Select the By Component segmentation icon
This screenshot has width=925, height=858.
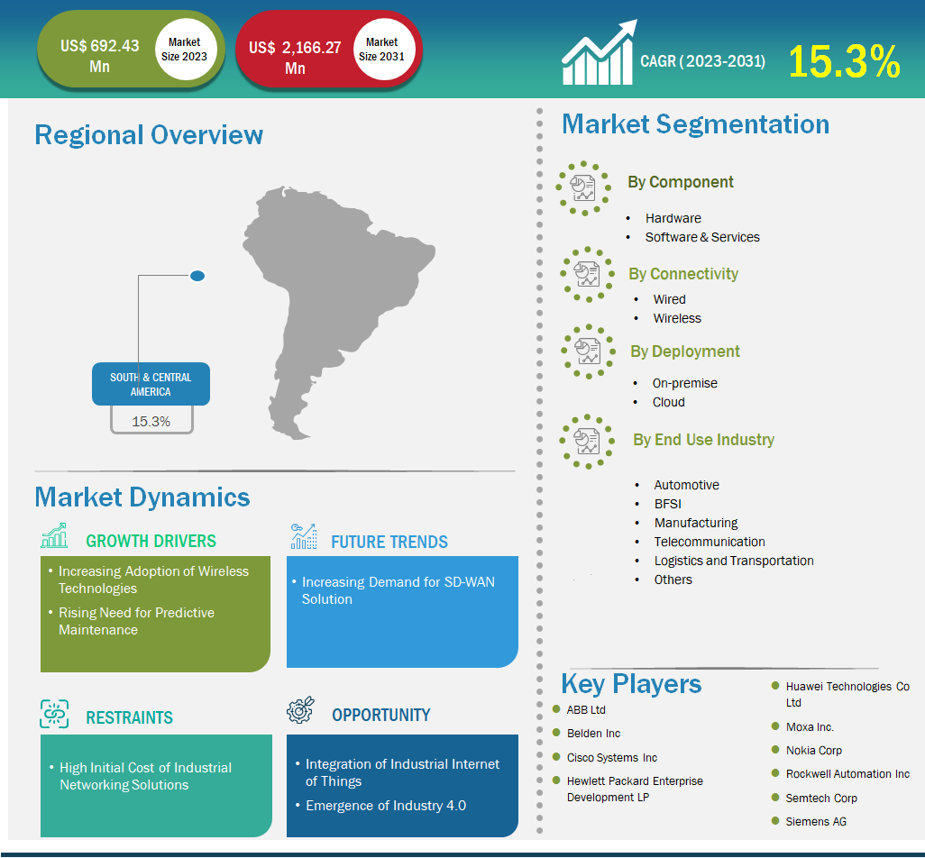coord(583,190)
